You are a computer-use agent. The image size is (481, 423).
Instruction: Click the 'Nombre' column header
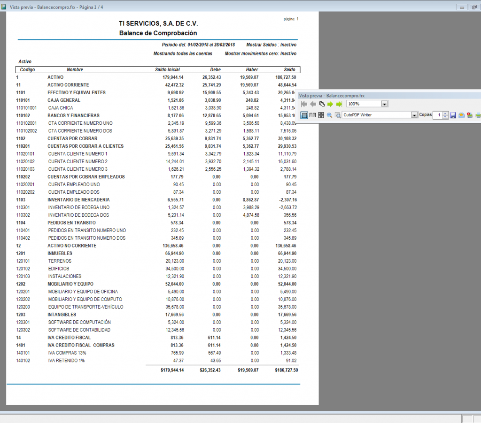pyautogui.click(x=75, y=69)
